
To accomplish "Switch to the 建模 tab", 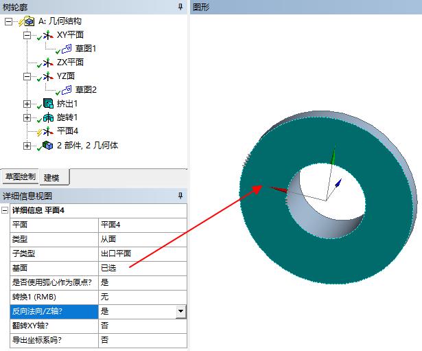I will [51, 177].
